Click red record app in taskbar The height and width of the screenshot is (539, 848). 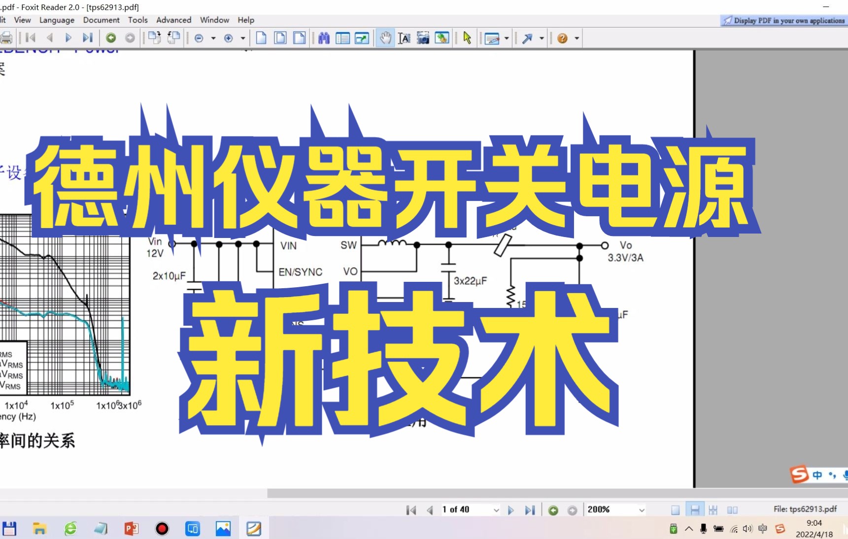click(162, 529)
